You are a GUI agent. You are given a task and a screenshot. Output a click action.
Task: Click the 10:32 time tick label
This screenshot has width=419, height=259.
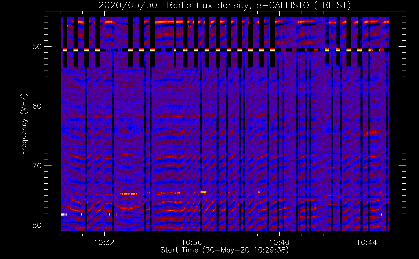(104, 243)
